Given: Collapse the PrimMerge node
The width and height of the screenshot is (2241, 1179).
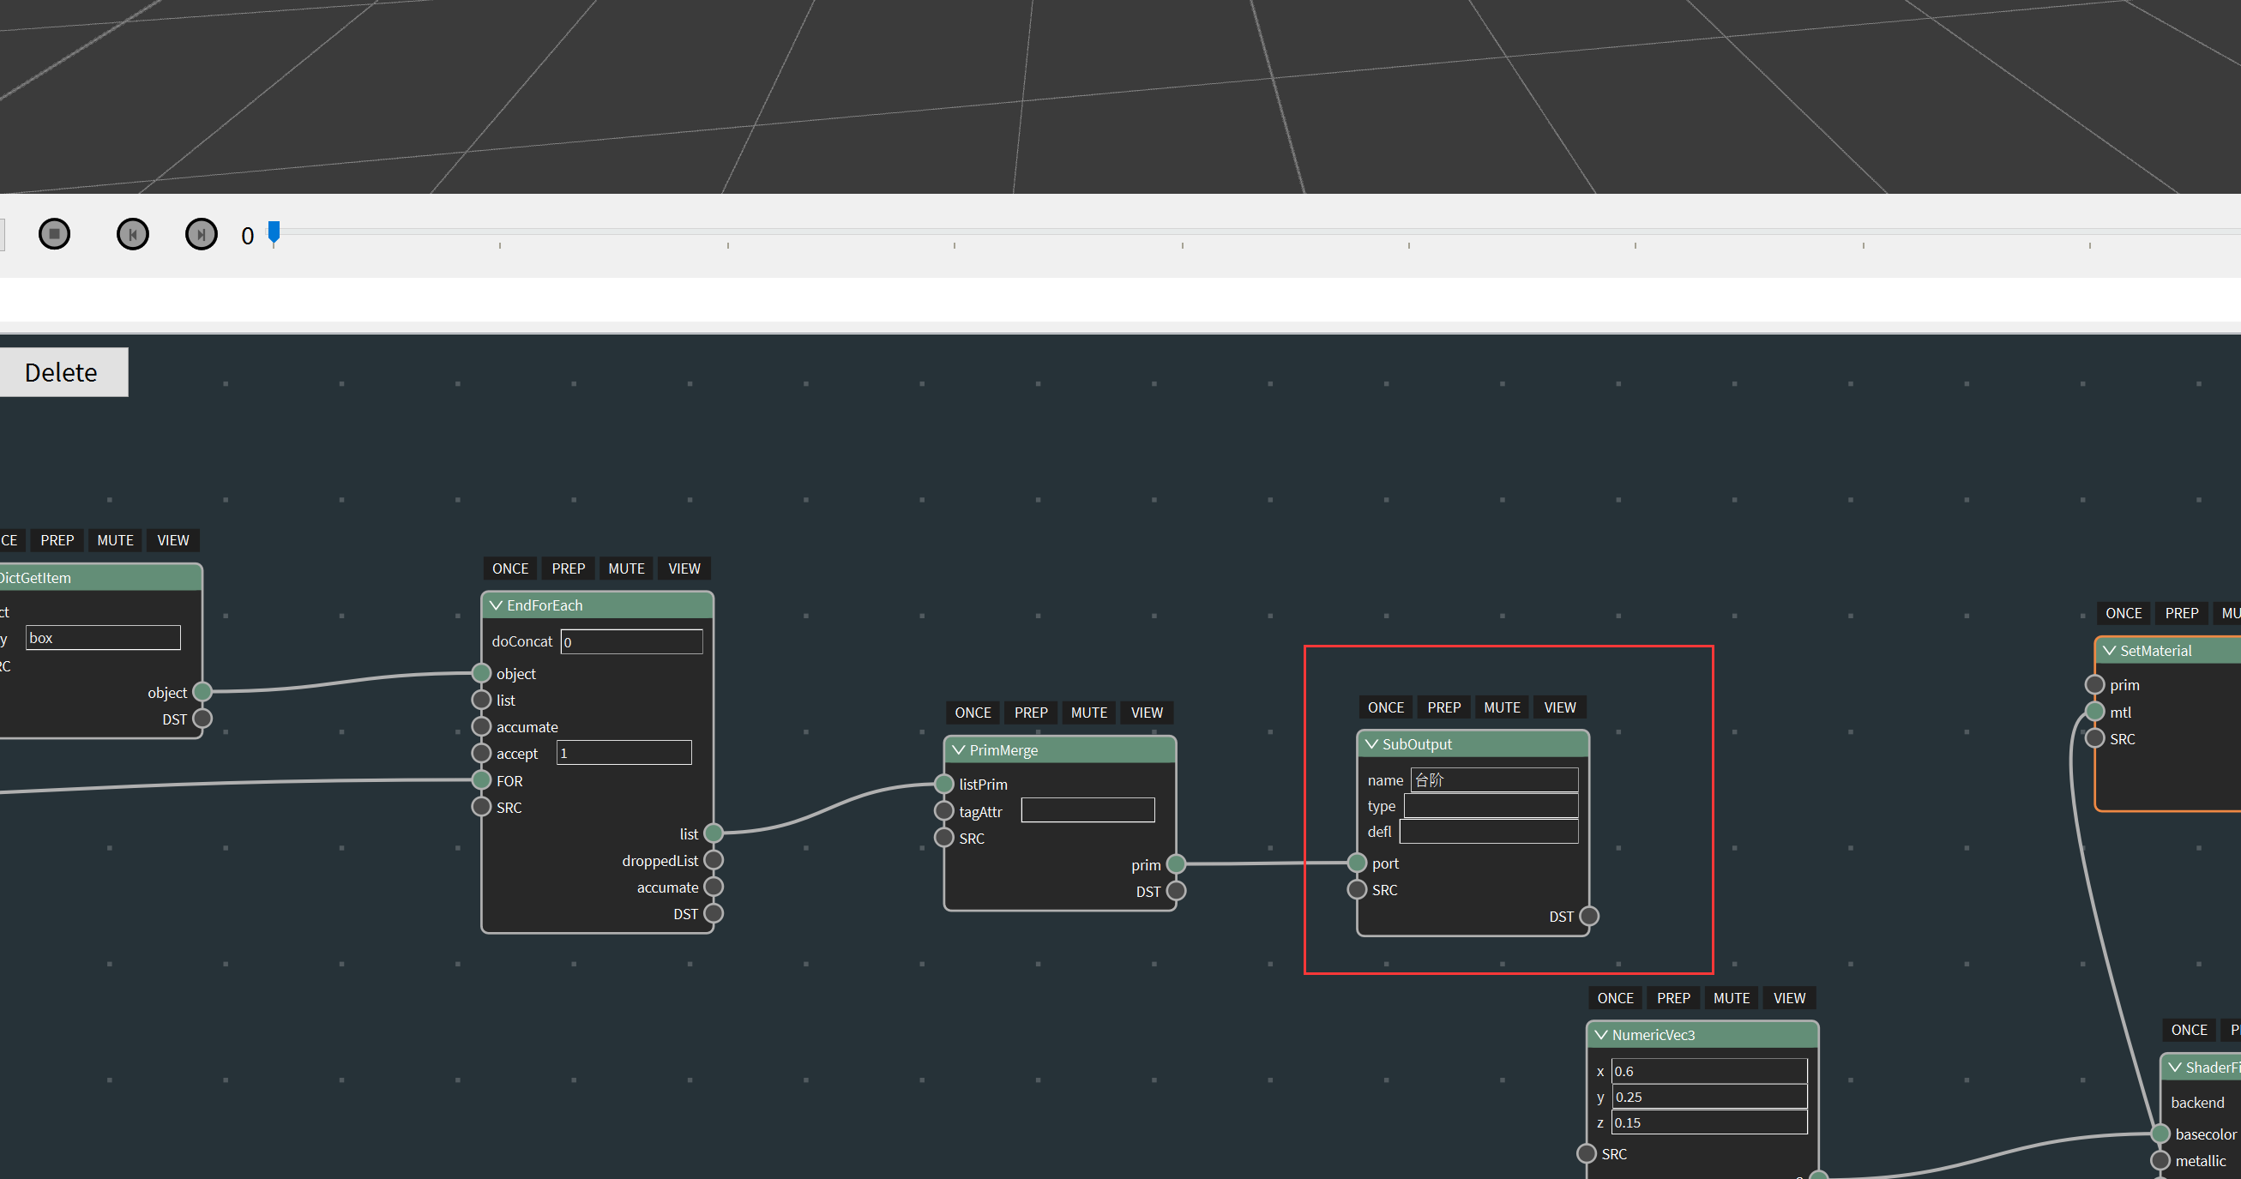Looking at the screenshot, I should click(x=959, y=749).
